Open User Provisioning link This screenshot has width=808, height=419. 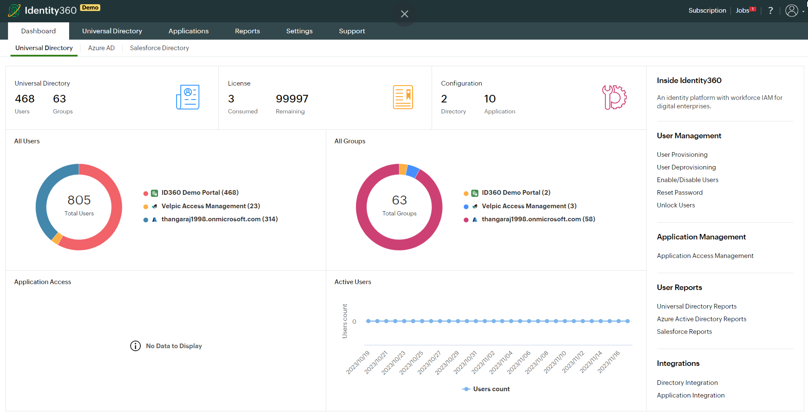tap(682, 154)
